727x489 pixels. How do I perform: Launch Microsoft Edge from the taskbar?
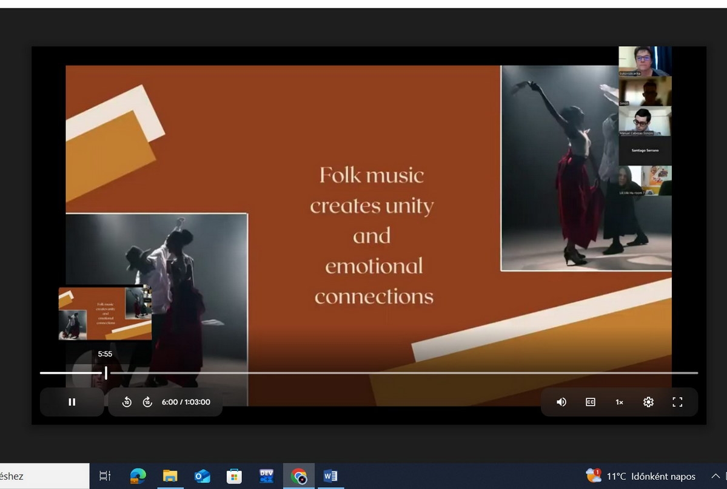coord(138,476)
